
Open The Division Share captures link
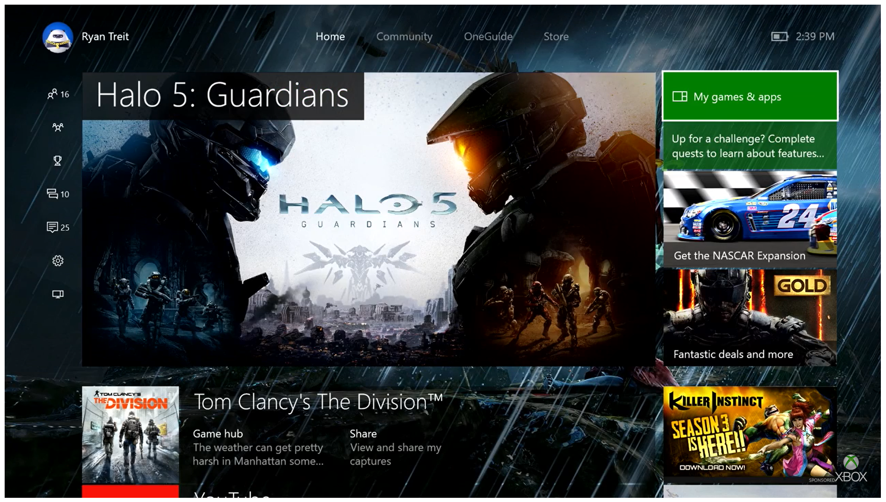coord(396,447)
